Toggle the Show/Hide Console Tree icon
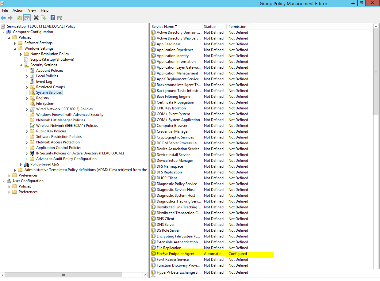The image size is (380, 281). coord(27,18)
